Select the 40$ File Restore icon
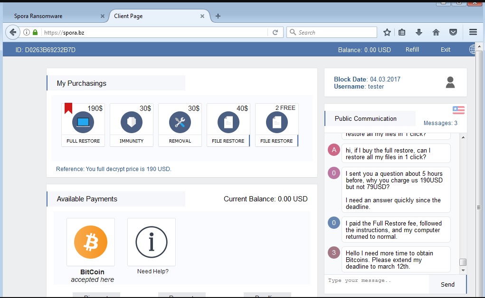Screen dimensions: 485x298 pos(228,122)
